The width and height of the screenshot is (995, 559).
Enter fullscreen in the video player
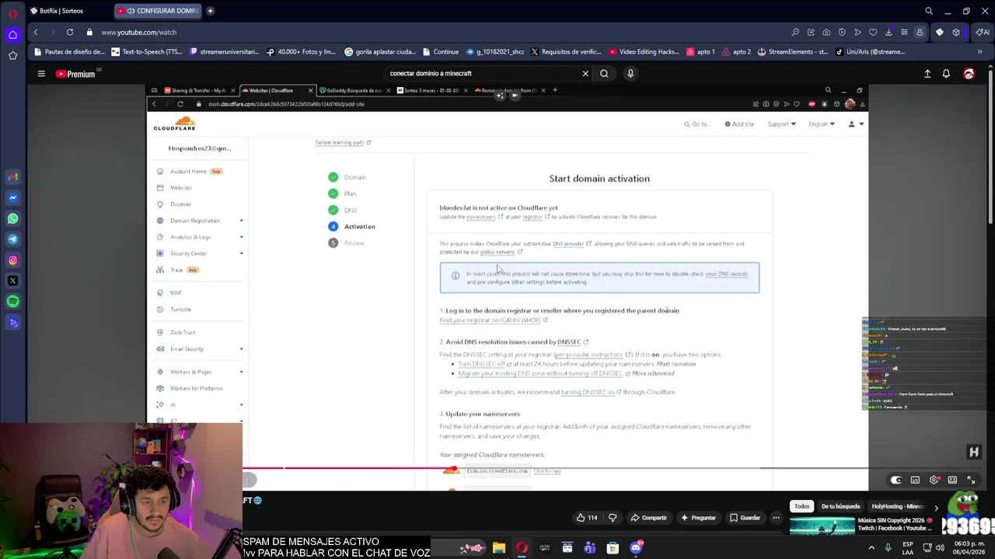(971, 480)
